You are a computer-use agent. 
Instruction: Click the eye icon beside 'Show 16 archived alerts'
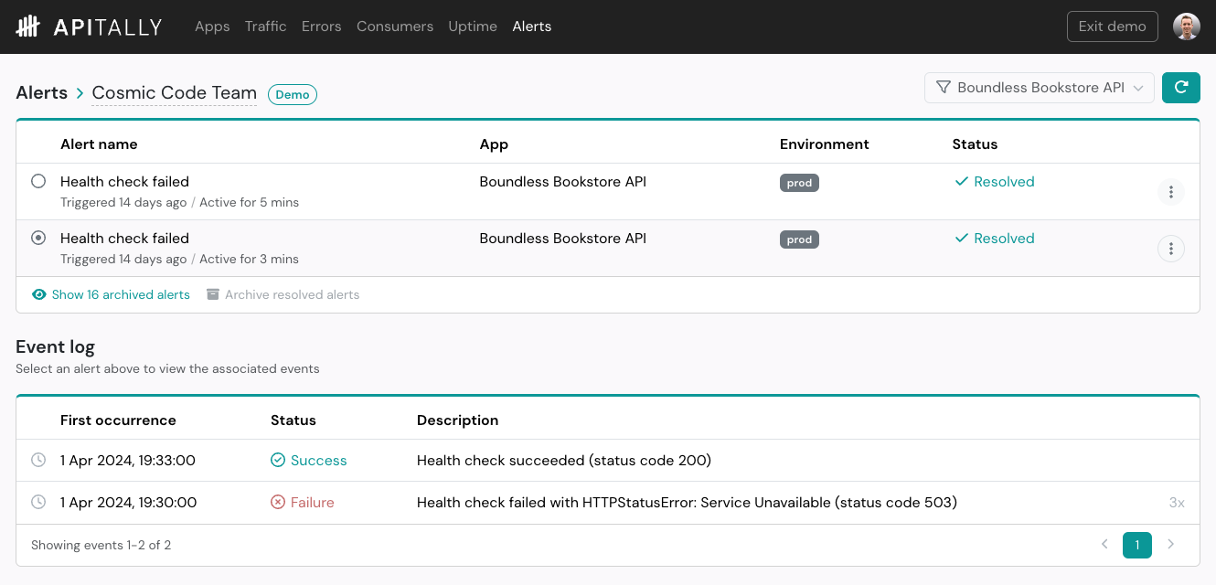37,294
